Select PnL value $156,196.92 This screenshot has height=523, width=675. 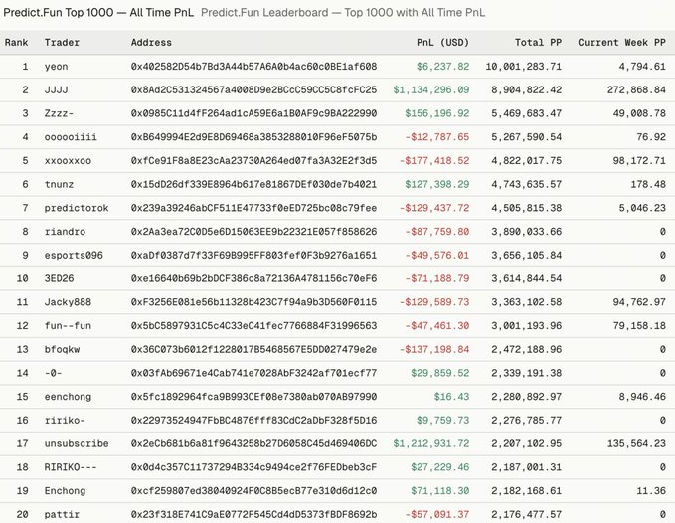(437, 113)
